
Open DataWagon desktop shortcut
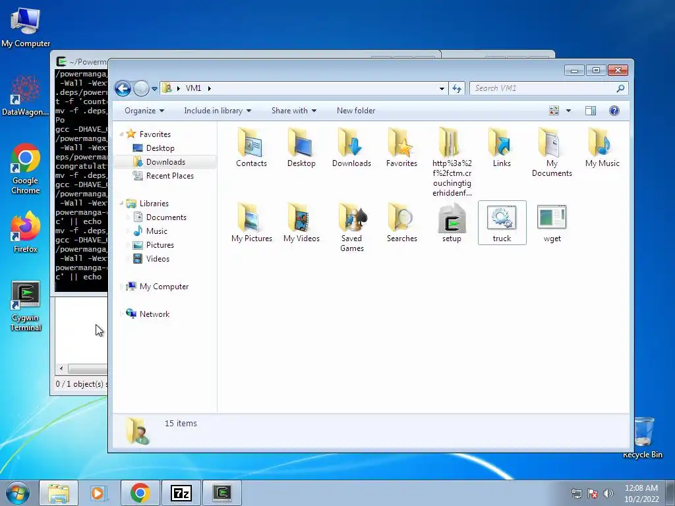coord(26,96)
